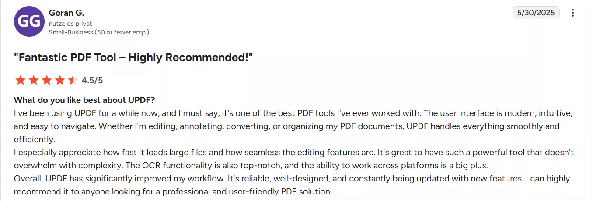This screenshot has height=201, width=593.
Task: Click the purple GG reviewer avatar
Action: tap(29, 21)
